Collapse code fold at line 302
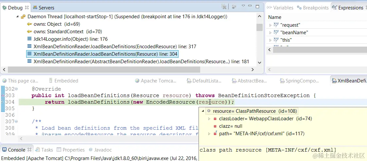367x161 pixels. [x=16, y=89]
